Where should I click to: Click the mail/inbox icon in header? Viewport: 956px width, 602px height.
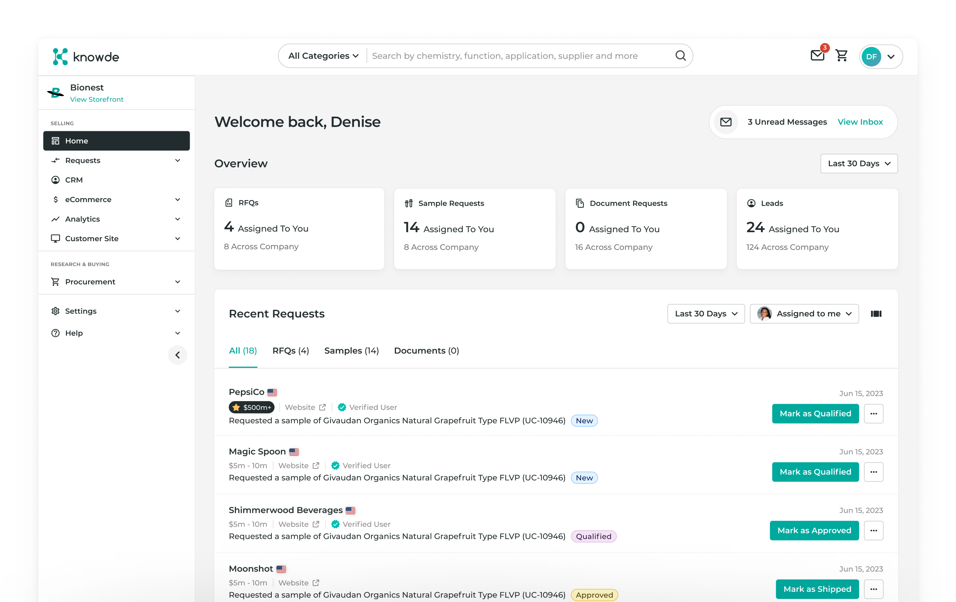[x=817, y=56]
